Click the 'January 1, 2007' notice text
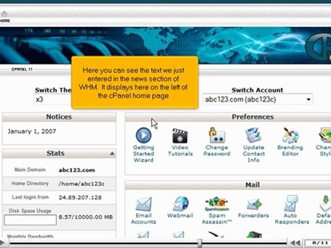Screen dimensions: 331x248 tap(32, 131)
